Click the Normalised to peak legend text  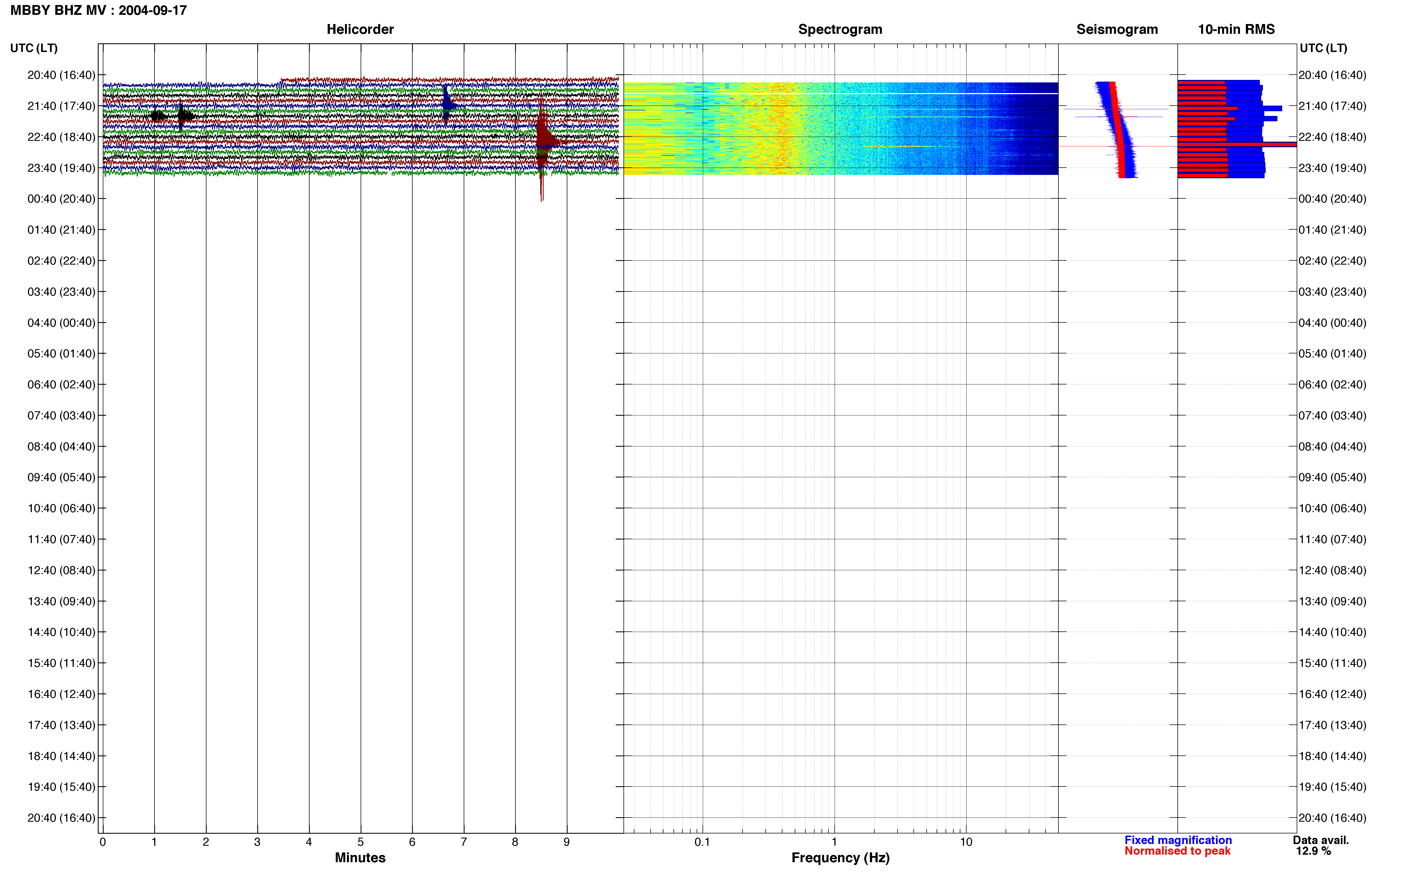(x=1177, y=851)
